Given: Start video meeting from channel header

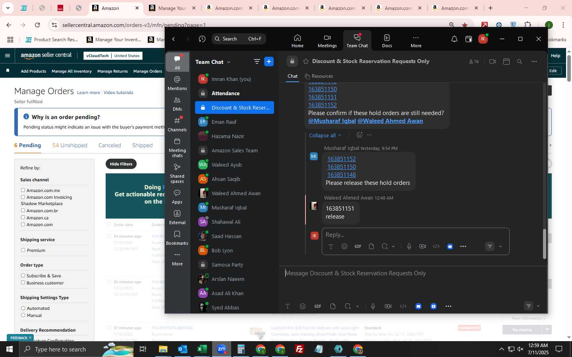Looking at the screenshot, I should 493,61.
